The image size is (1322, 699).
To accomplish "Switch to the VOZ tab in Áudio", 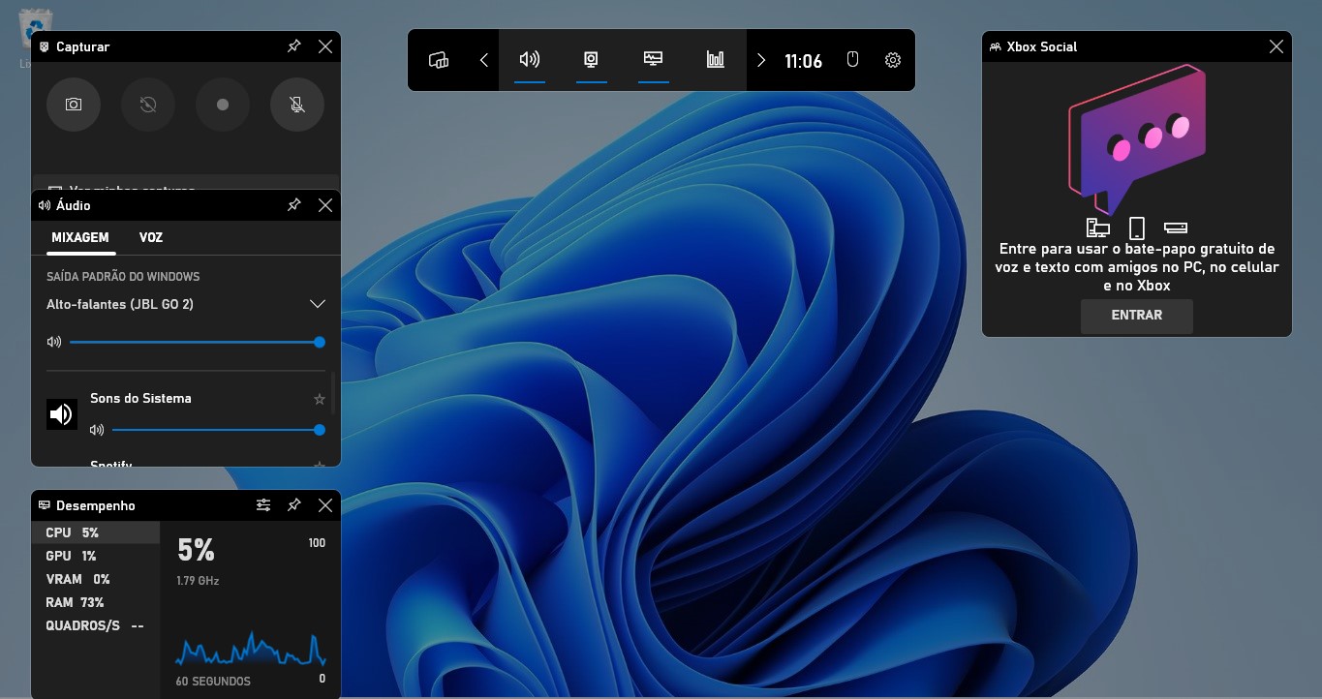I will click(150, 237).
